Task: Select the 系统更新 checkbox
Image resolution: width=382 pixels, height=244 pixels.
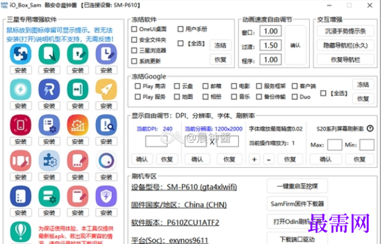Action: point(134,61)
